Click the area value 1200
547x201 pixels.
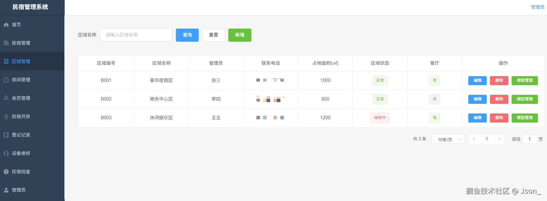325,118
